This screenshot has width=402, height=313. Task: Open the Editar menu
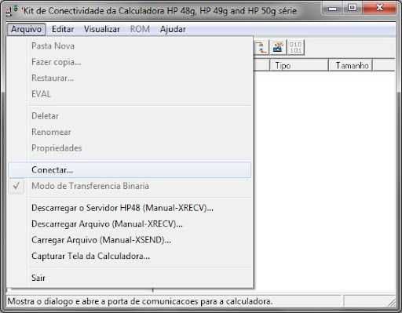(x=63, y=29)
